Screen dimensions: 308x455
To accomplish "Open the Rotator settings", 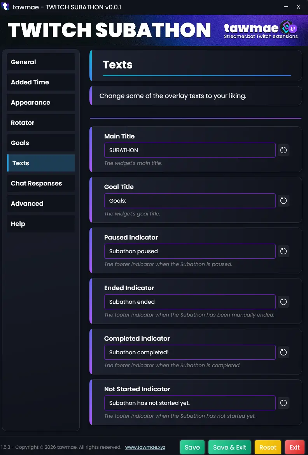I will click(x=41, y=123).
